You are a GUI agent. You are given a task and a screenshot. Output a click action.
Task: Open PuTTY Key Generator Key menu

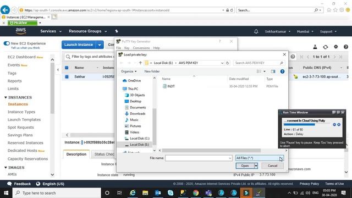point(127,48)
